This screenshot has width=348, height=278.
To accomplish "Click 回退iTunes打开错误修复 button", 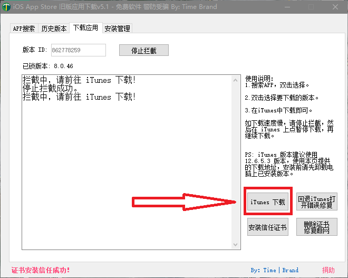I will [316, 202].
